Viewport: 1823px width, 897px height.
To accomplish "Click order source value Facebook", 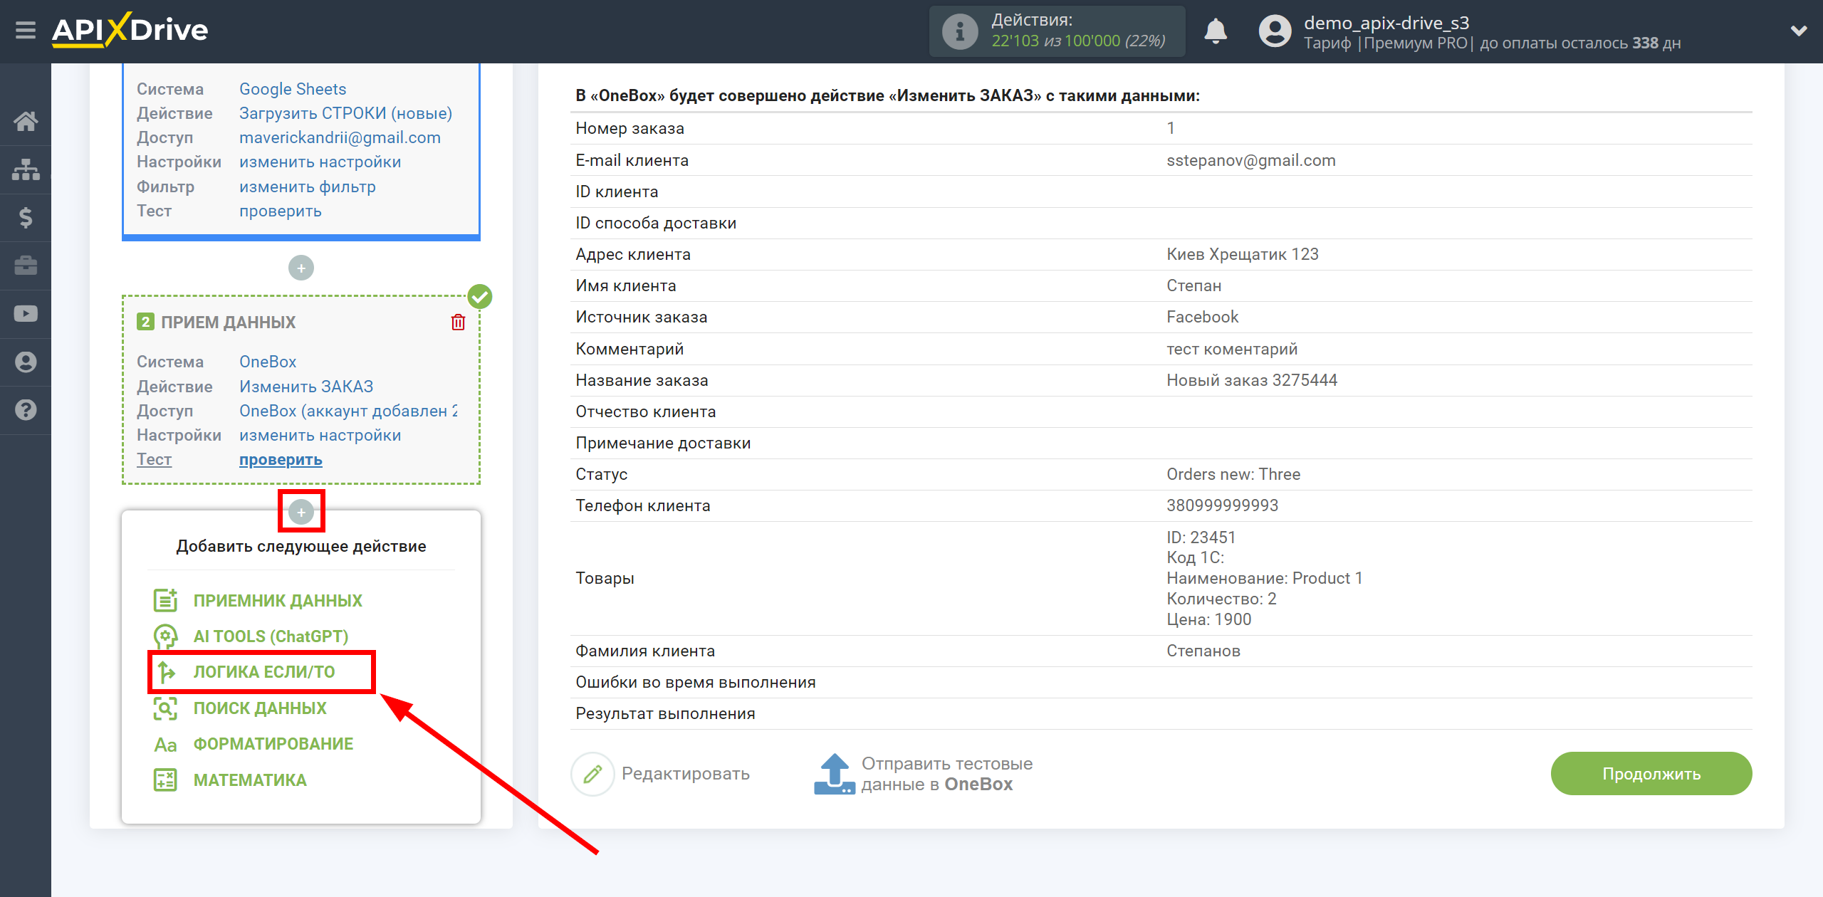I will pyautogui.click(x=1202, y=317).
